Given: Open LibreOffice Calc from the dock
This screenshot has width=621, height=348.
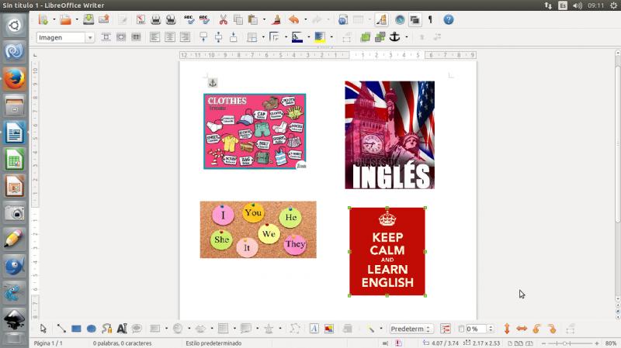Looking at the screenshot, I should [x=14, y=160].
